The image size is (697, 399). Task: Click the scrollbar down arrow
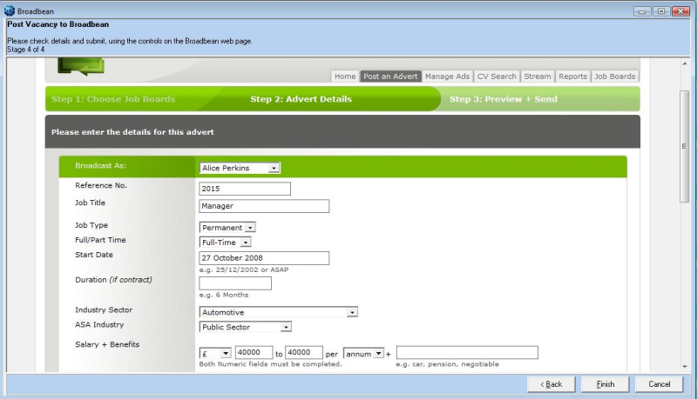click(x=685, y=367)
